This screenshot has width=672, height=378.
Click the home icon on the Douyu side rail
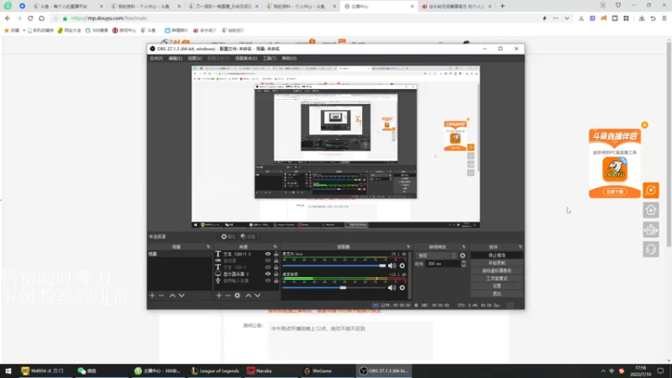(650, 210)
